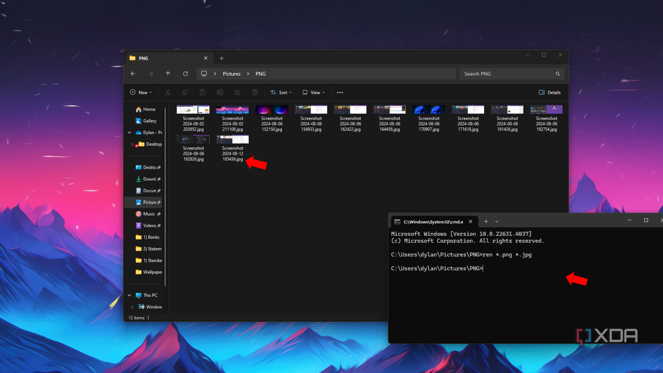Open the New menu
The height and width of the screenshot is (373, 663).
[x=140, y=92]
